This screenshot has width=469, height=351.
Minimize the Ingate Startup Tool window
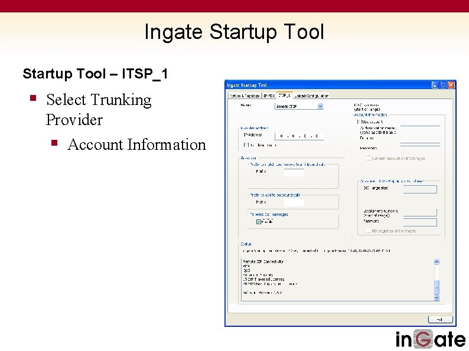click(x=435, y=85)
